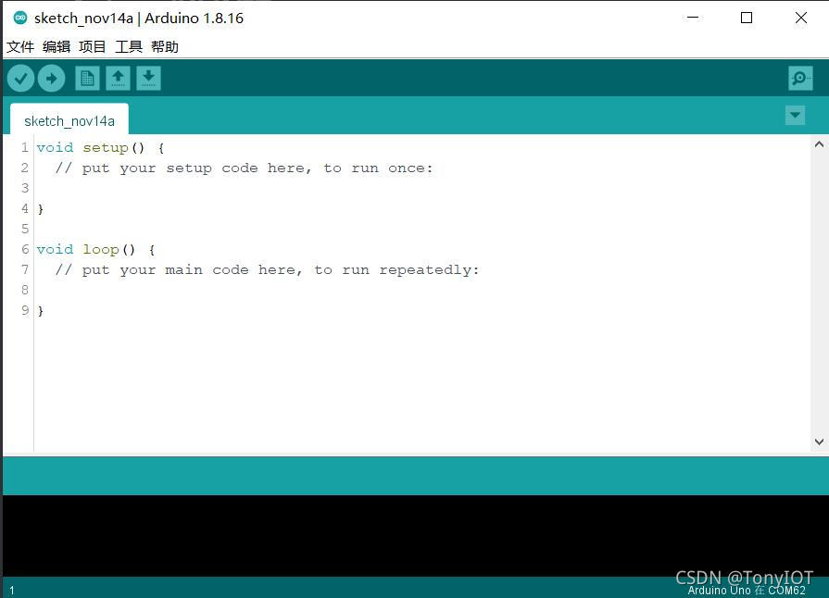Open a sketch with Open icon

point(118,79)
